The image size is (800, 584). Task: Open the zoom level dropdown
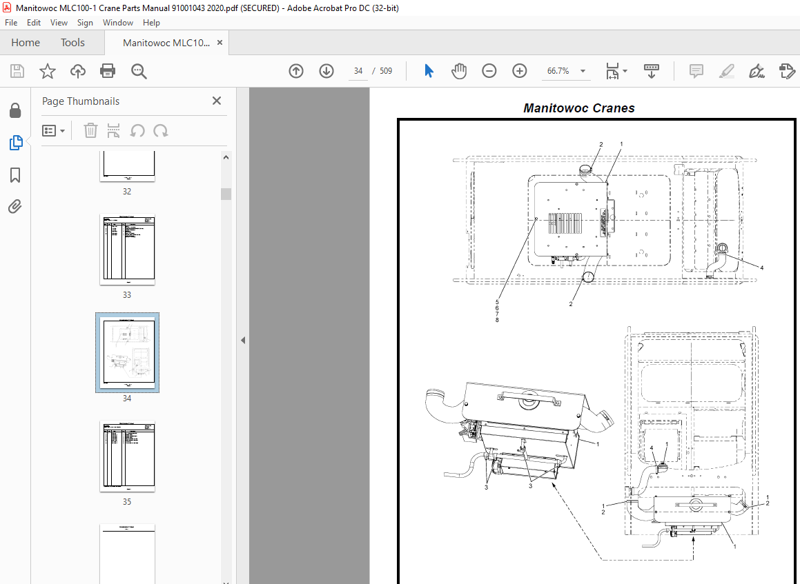582,71
